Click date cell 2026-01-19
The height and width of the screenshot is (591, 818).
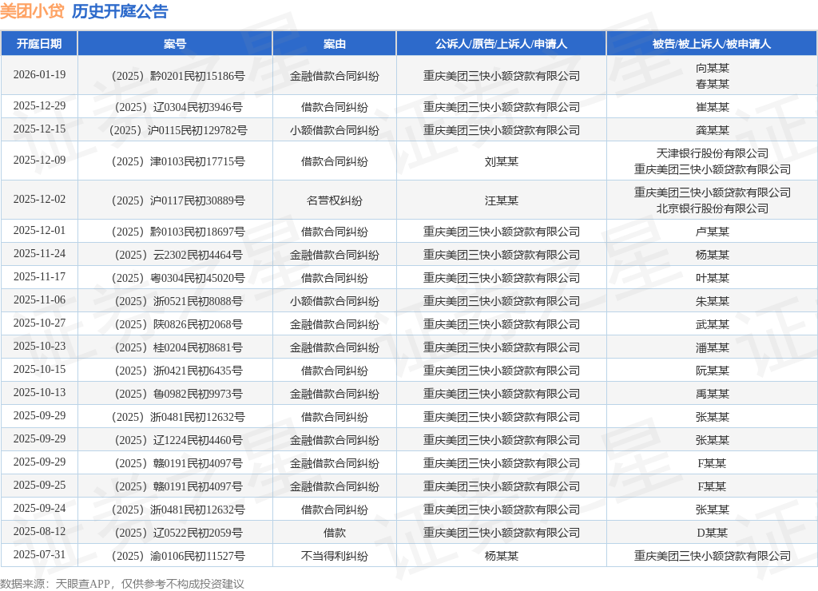coord(40,74)
